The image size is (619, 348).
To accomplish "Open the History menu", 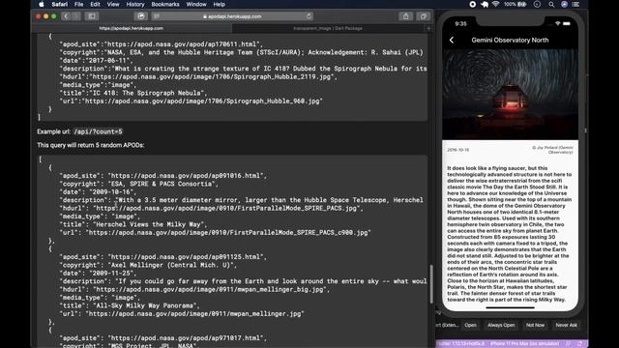I will click(x=135, y=4).
